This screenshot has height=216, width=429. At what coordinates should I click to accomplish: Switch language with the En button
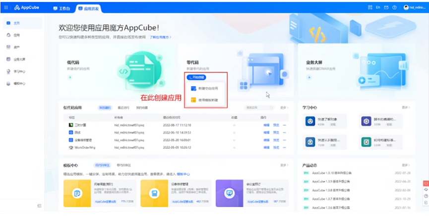coord(378,7)
